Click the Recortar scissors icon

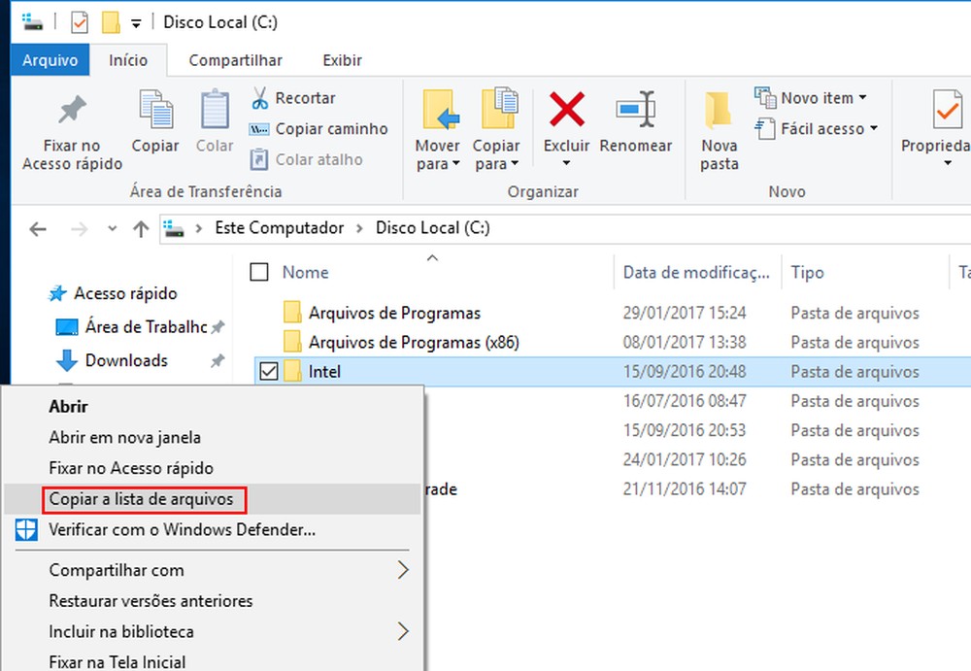[259, 98]
